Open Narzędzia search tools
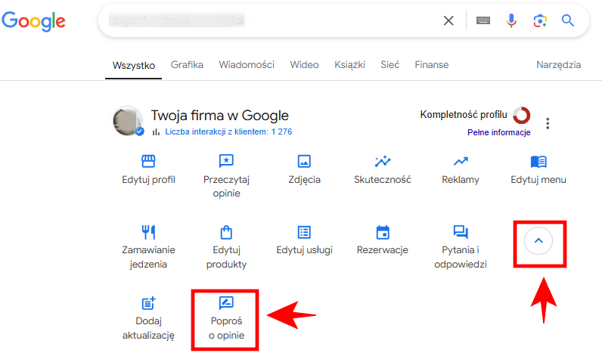This screenshot has width=602, height=356. [558, 64]
